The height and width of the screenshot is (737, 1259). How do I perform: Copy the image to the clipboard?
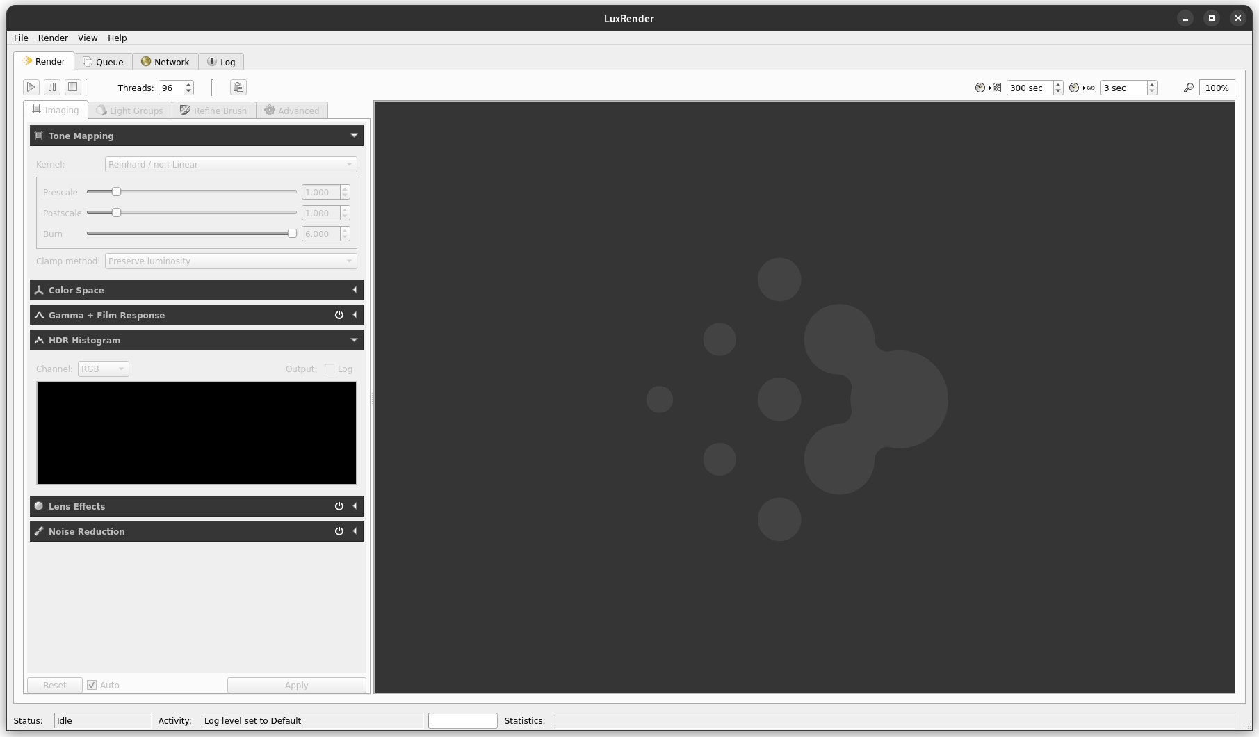tap(238, 87)
